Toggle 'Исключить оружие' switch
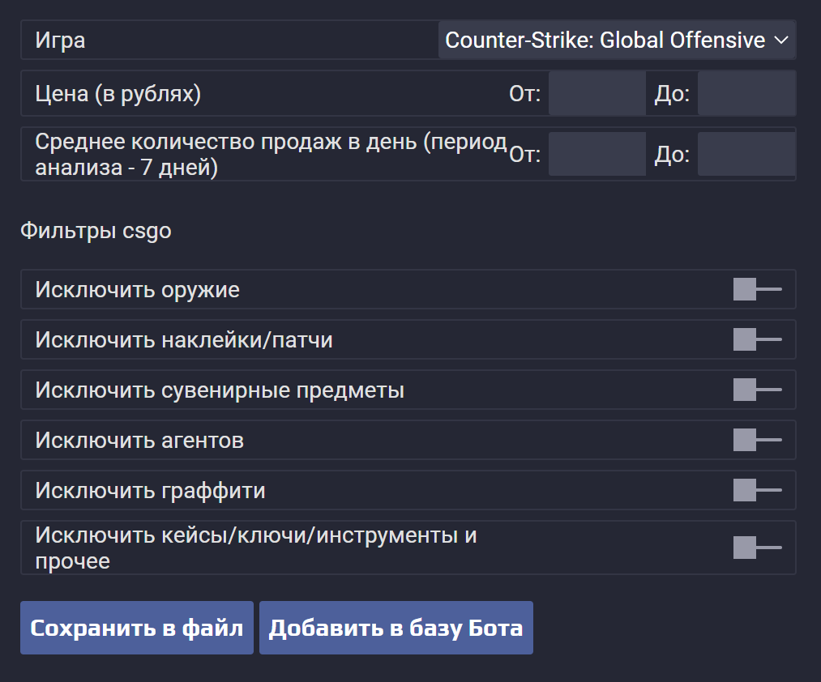The width and height of the screenshot is (821, 682). point(757,289)
